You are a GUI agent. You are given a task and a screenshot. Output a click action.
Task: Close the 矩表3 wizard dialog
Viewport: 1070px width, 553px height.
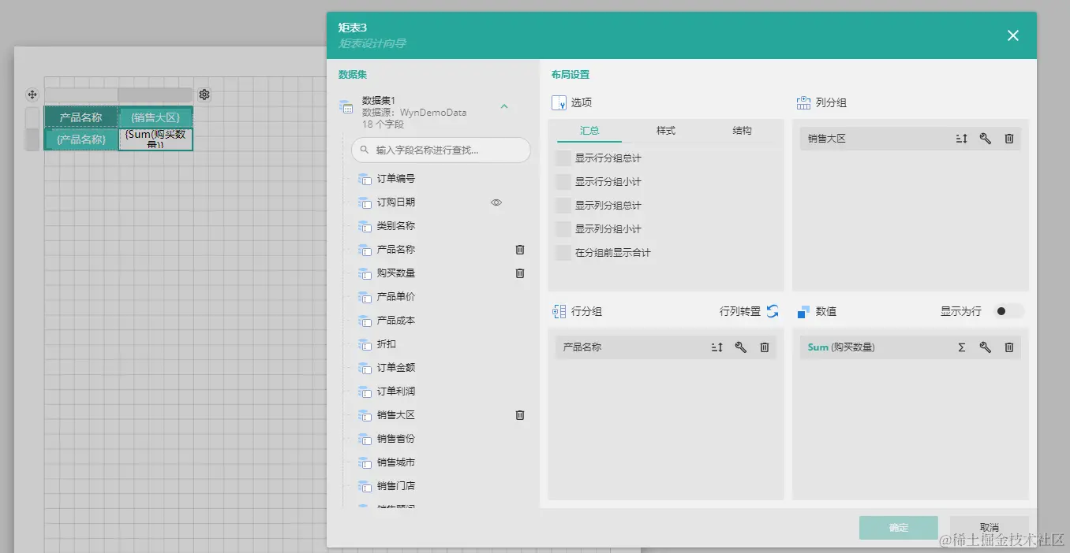coord(1013,35)
